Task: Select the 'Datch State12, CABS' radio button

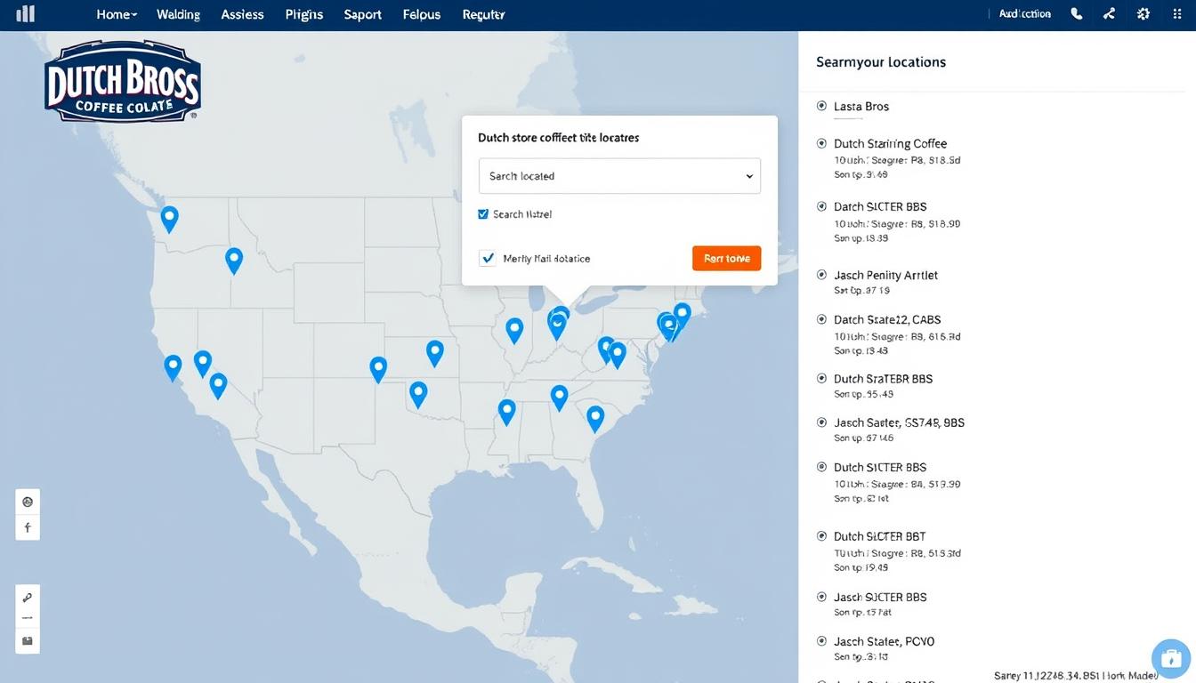Action: tap(821, 319)
